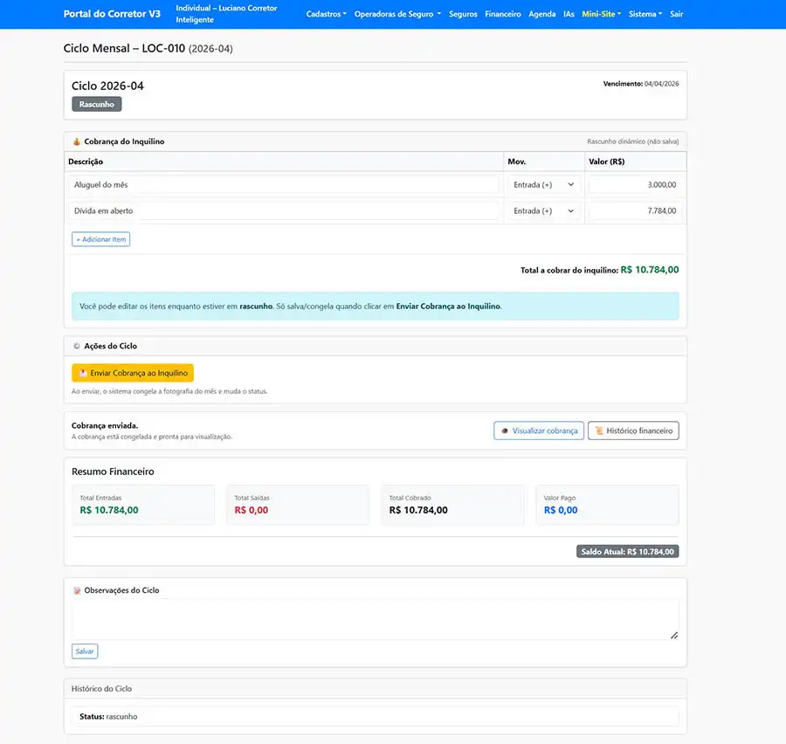
Task: Click the notepad icon beside Observações do Ciclo
Action: tap(77, 590)
